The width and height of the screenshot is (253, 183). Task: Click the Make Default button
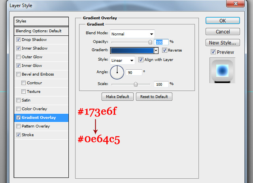tap(117, 96)
